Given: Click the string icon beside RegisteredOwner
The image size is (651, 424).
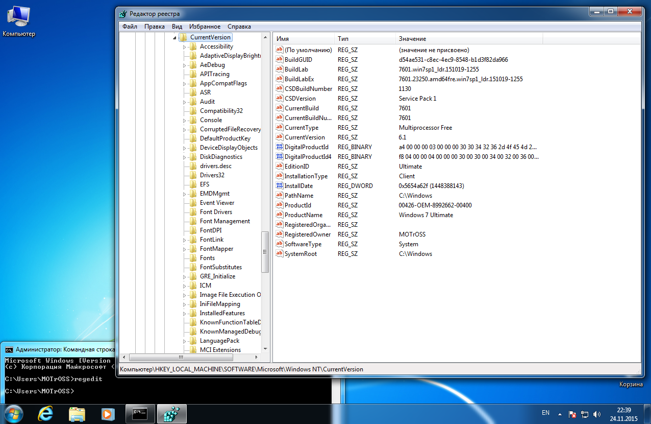Looking at the screenshot, I should click(x=279, y=234).
